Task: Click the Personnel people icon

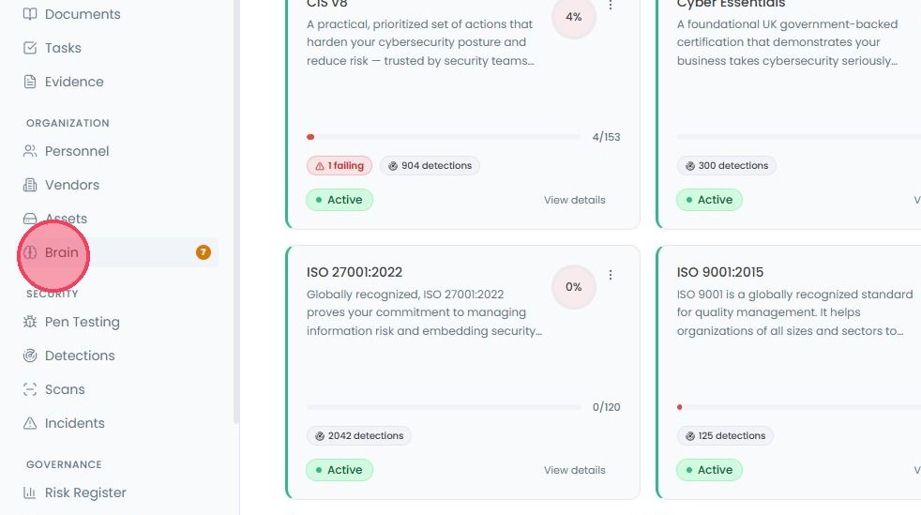Action: pos(30,151)
